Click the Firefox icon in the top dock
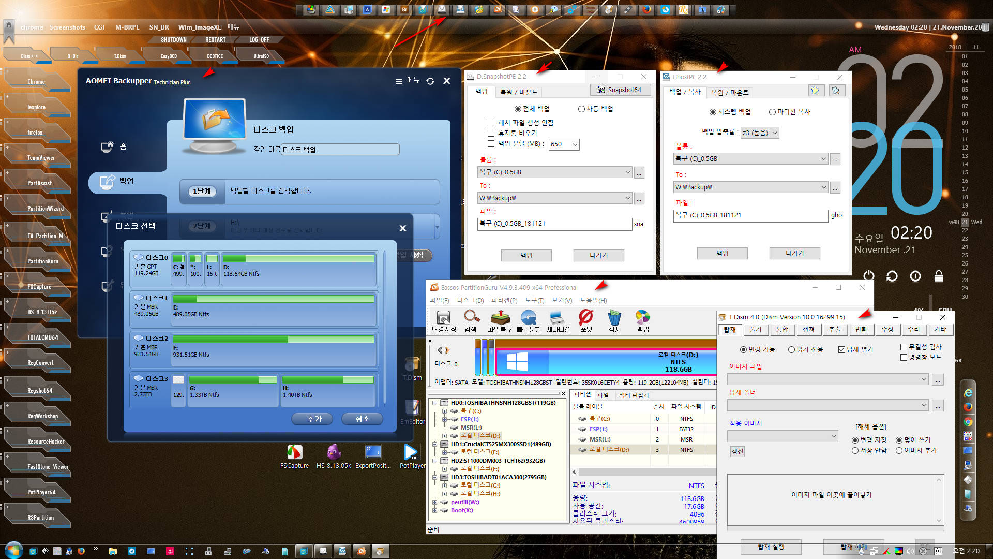 pyautogui.click(x=646, y=9)
